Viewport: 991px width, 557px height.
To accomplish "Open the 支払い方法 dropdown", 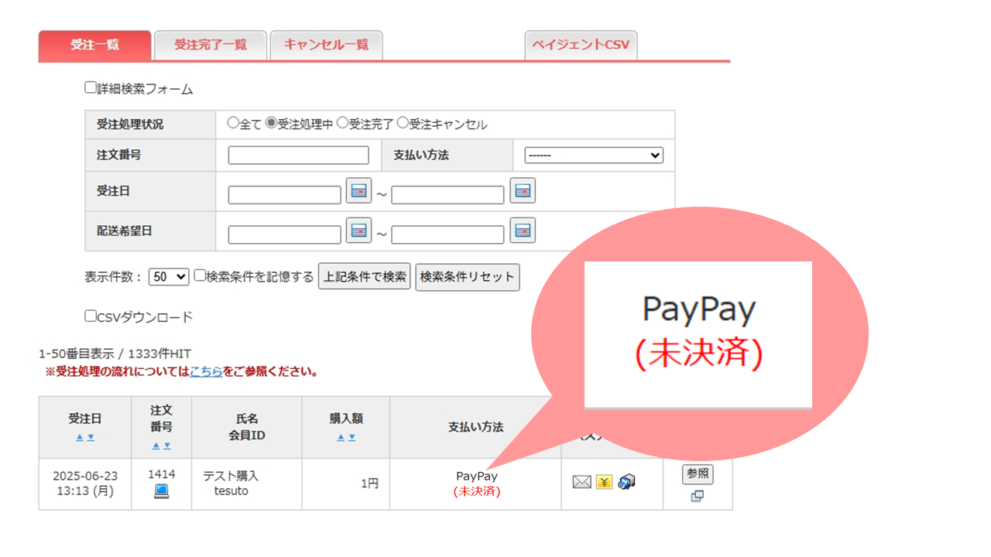I will click(594, 155).
